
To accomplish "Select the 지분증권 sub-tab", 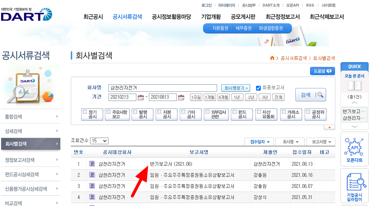I will pos(220,28).
